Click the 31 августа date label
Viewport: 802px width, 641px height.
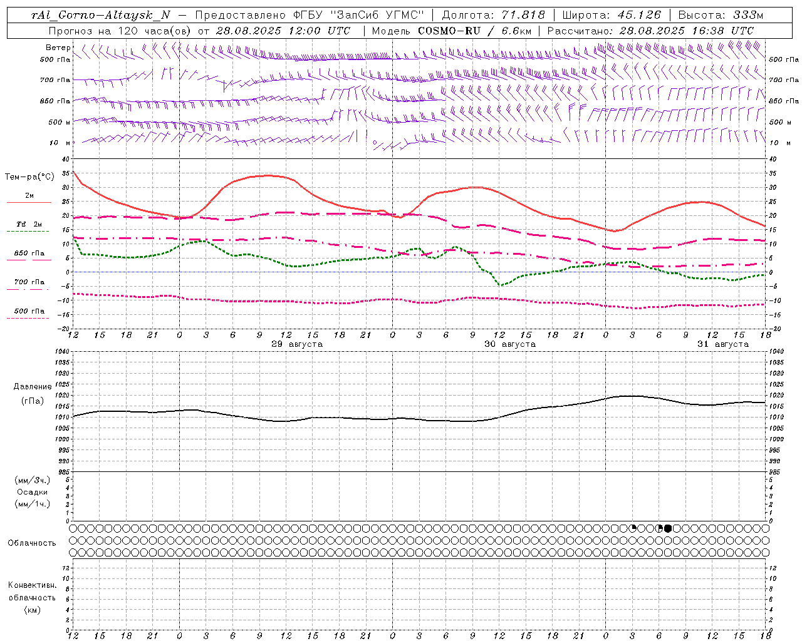[723, 344]
